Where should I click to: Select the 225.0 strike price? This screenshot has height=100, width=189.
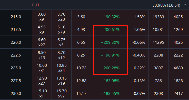pyautogui.click(x=16, y=68)
